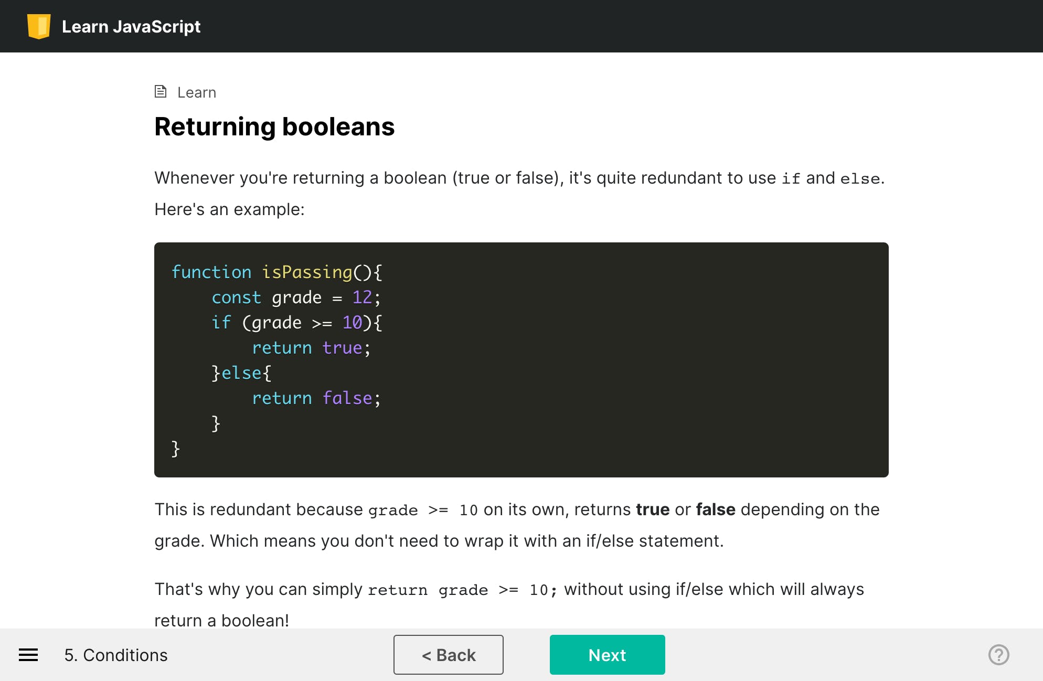Click the Learn document icon
The height and width of the screenshot is (681, 1043).
coord(161,92)
